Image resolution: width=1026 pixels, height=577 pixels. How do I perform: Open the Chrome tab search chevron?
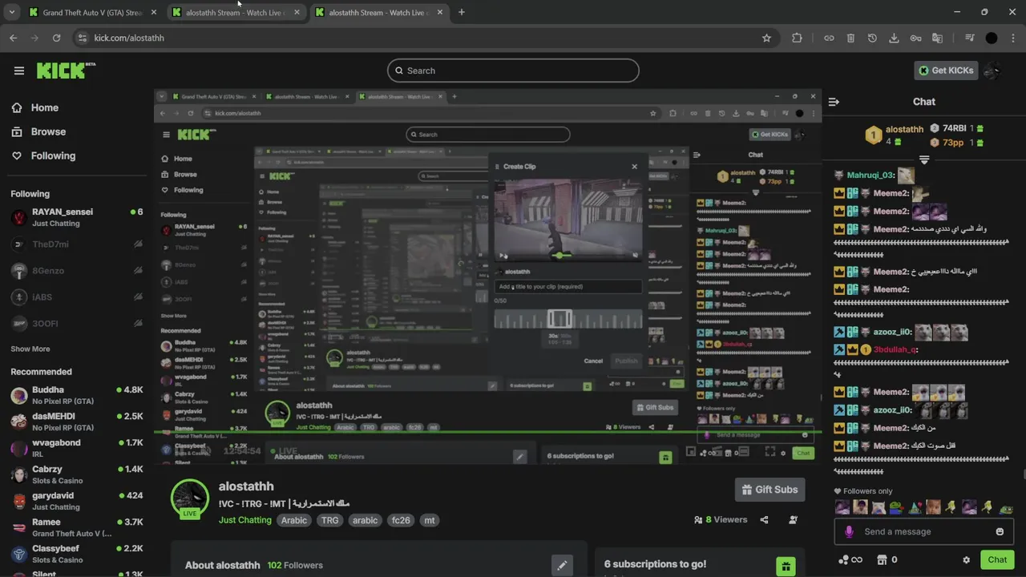coord(11,12)
